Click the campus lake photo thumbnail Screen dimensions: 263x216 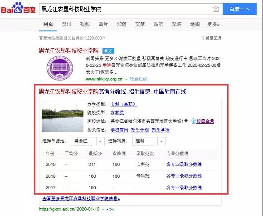tap(63, 116)
